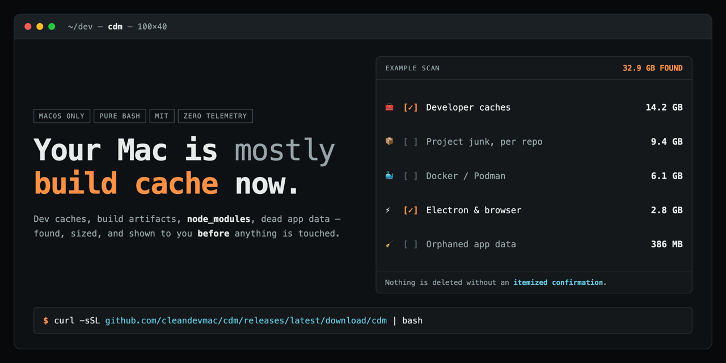Screen dimensions: 726x363
Task: Click the green zoom window button
Action: click(x=52, y=27)
